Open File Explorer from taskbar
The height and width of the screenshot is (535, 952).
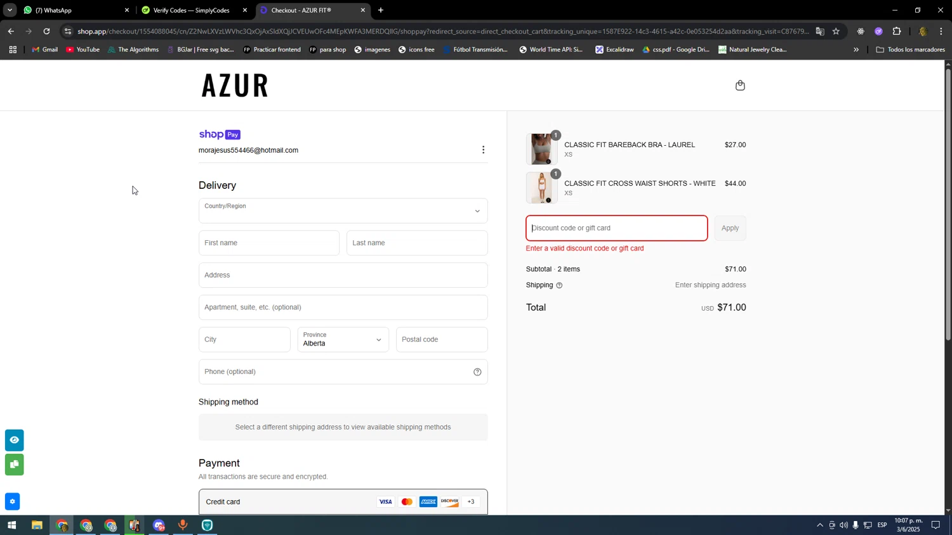37,525
